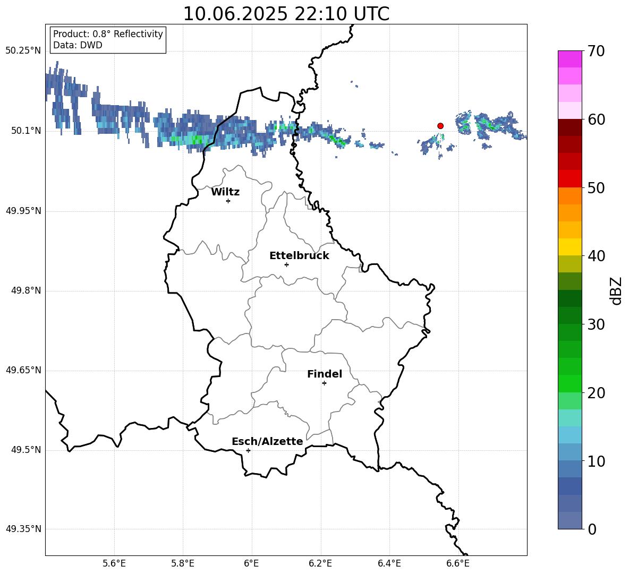The image size is (629, 574).
Task: Click the dark maroon colorbar segment below 60
Action: (x=569, y=128)
